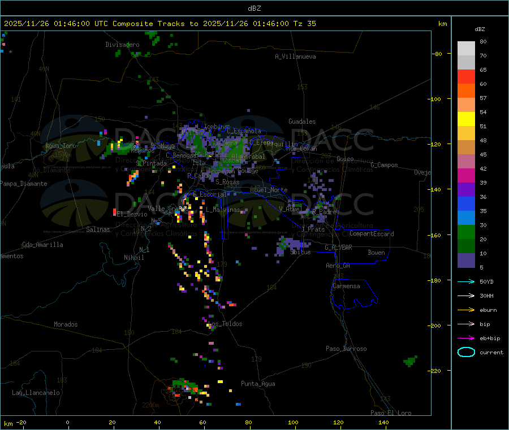Click the G_Campos place label

(x=384, y=165)
